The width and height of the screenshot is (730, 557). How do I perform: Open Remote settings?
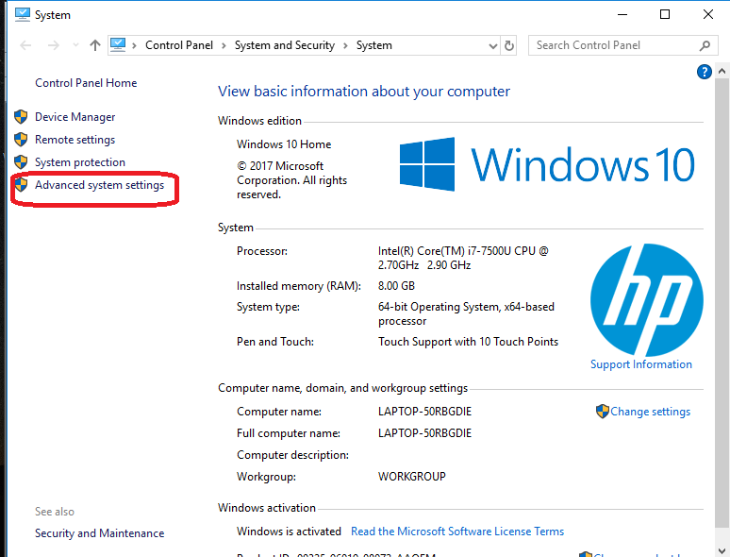tap(75, 140)
